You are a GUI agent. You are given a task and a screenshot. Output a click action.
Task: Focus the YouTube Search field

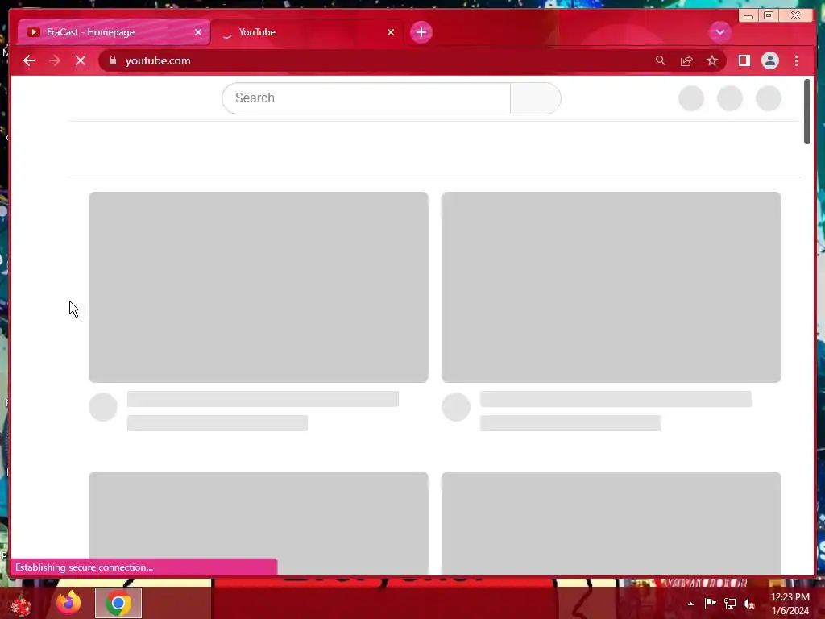[367, 98]
